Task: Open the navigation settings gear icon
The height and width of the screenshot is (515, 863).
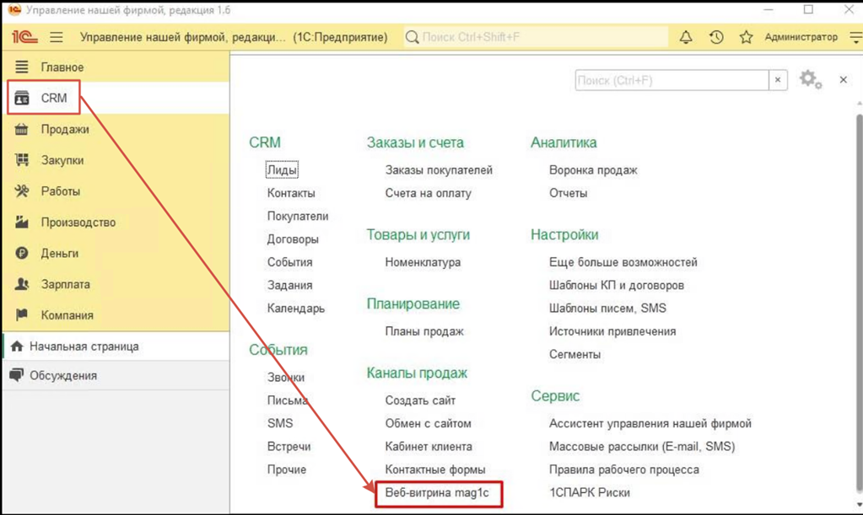Action: pyautogui.click(x=810, y=80)
